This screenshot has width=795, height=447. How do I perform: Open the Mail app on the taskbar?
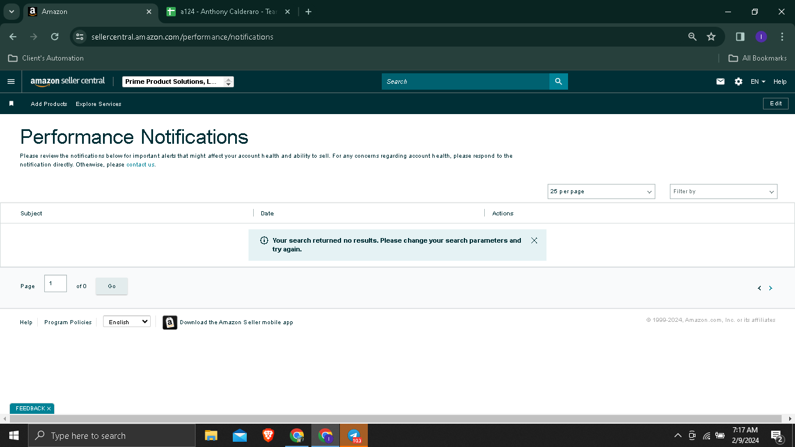240,435
